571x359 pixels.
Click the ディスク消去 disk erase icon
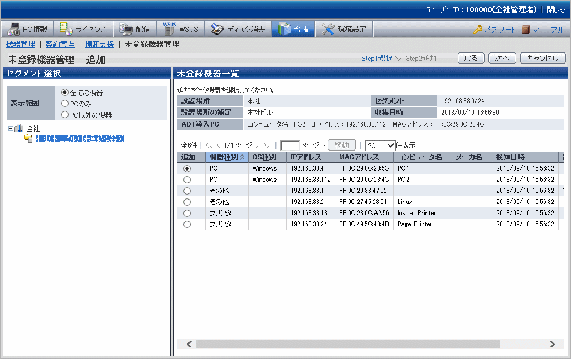pos(217,29)
